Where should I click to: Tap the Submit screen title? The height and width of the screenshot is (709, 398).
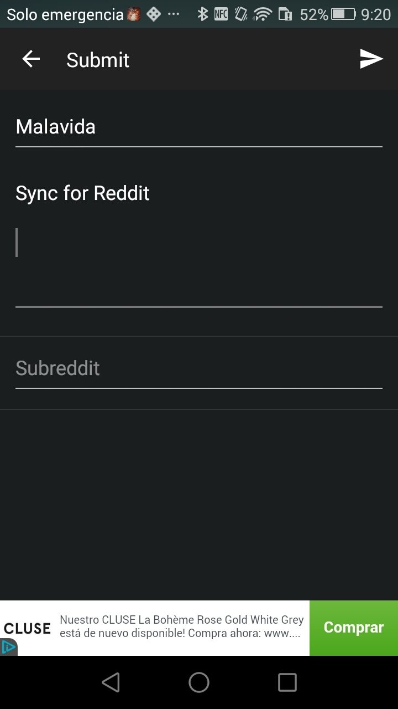98,60
